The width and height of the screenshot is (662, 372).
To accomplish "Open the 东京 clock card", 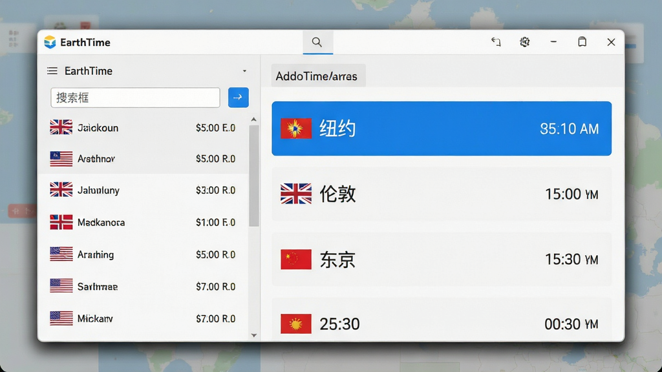I will pos(442,260).
